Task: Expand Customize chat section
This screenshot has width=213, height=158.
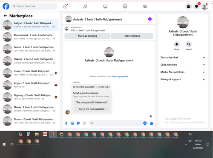Action: pos(183,57)
